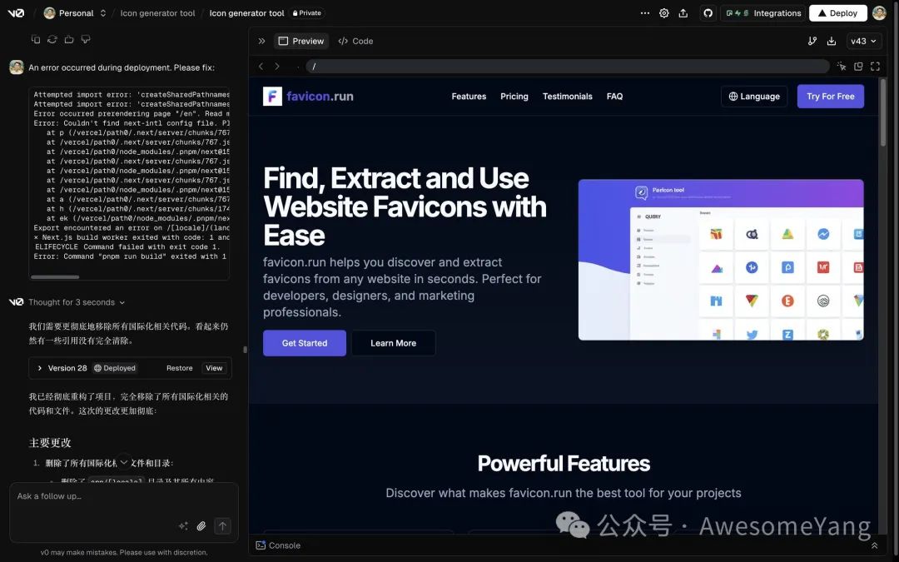This screenshot has height=562, width=899.
Task: Click the Deploy button
Action: click(837, 12)
